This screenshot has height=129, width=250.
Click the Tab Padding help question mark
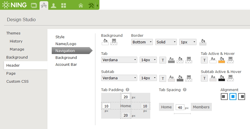127,90
